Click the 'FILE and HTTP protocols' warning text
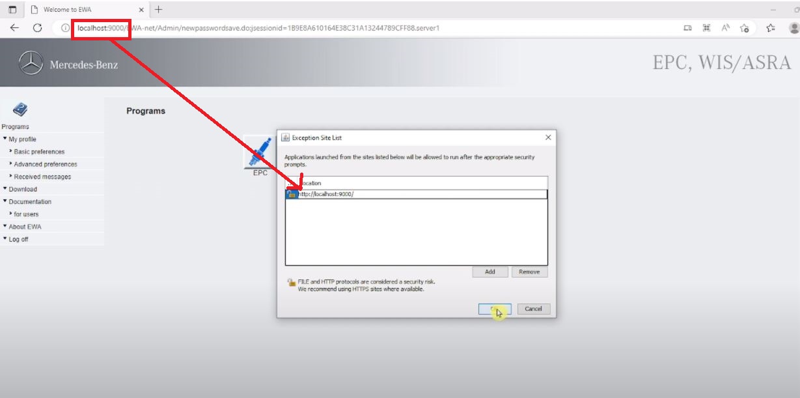The height and width of the screenshot is (398, 800). (366, 281)
